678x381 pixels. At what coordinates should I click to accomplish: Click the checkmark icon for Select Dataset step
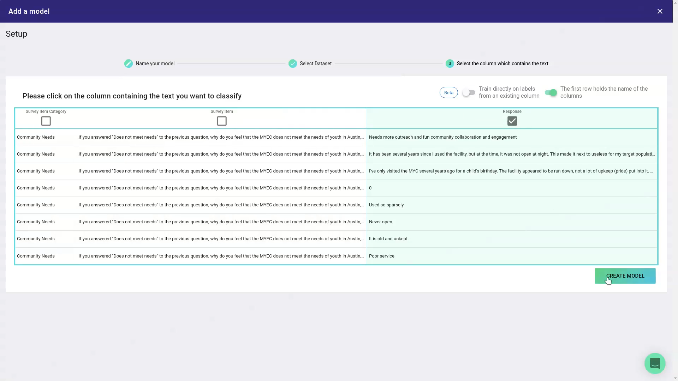point(293,64)
